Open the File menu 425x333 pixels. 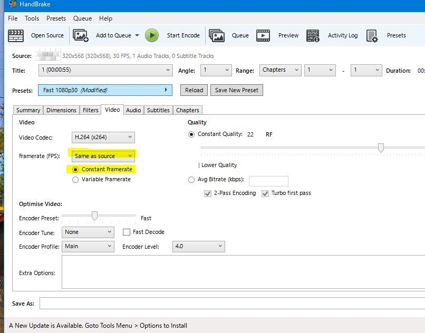pos(13,18)
